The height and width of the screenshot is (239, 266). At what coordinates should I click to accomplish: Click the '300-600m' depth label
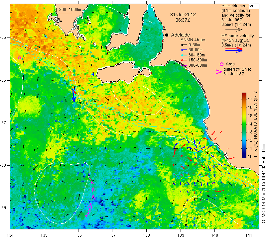(198, 65)
